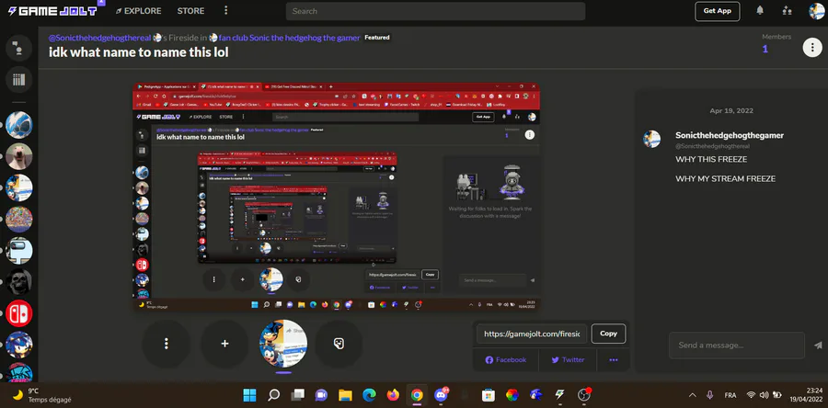Open the volume icon in system tray
The image size is (828, 408).
tap(764, 395)
